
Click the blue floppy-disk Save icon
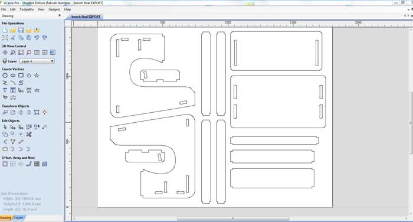coord(21,30)
